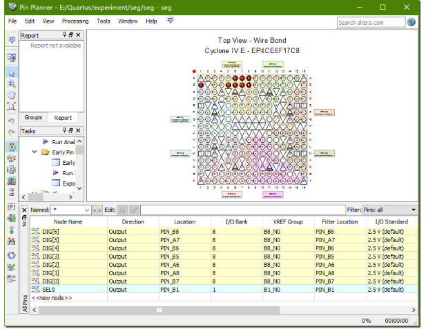Click the differential pin pair connections icon

12,192
